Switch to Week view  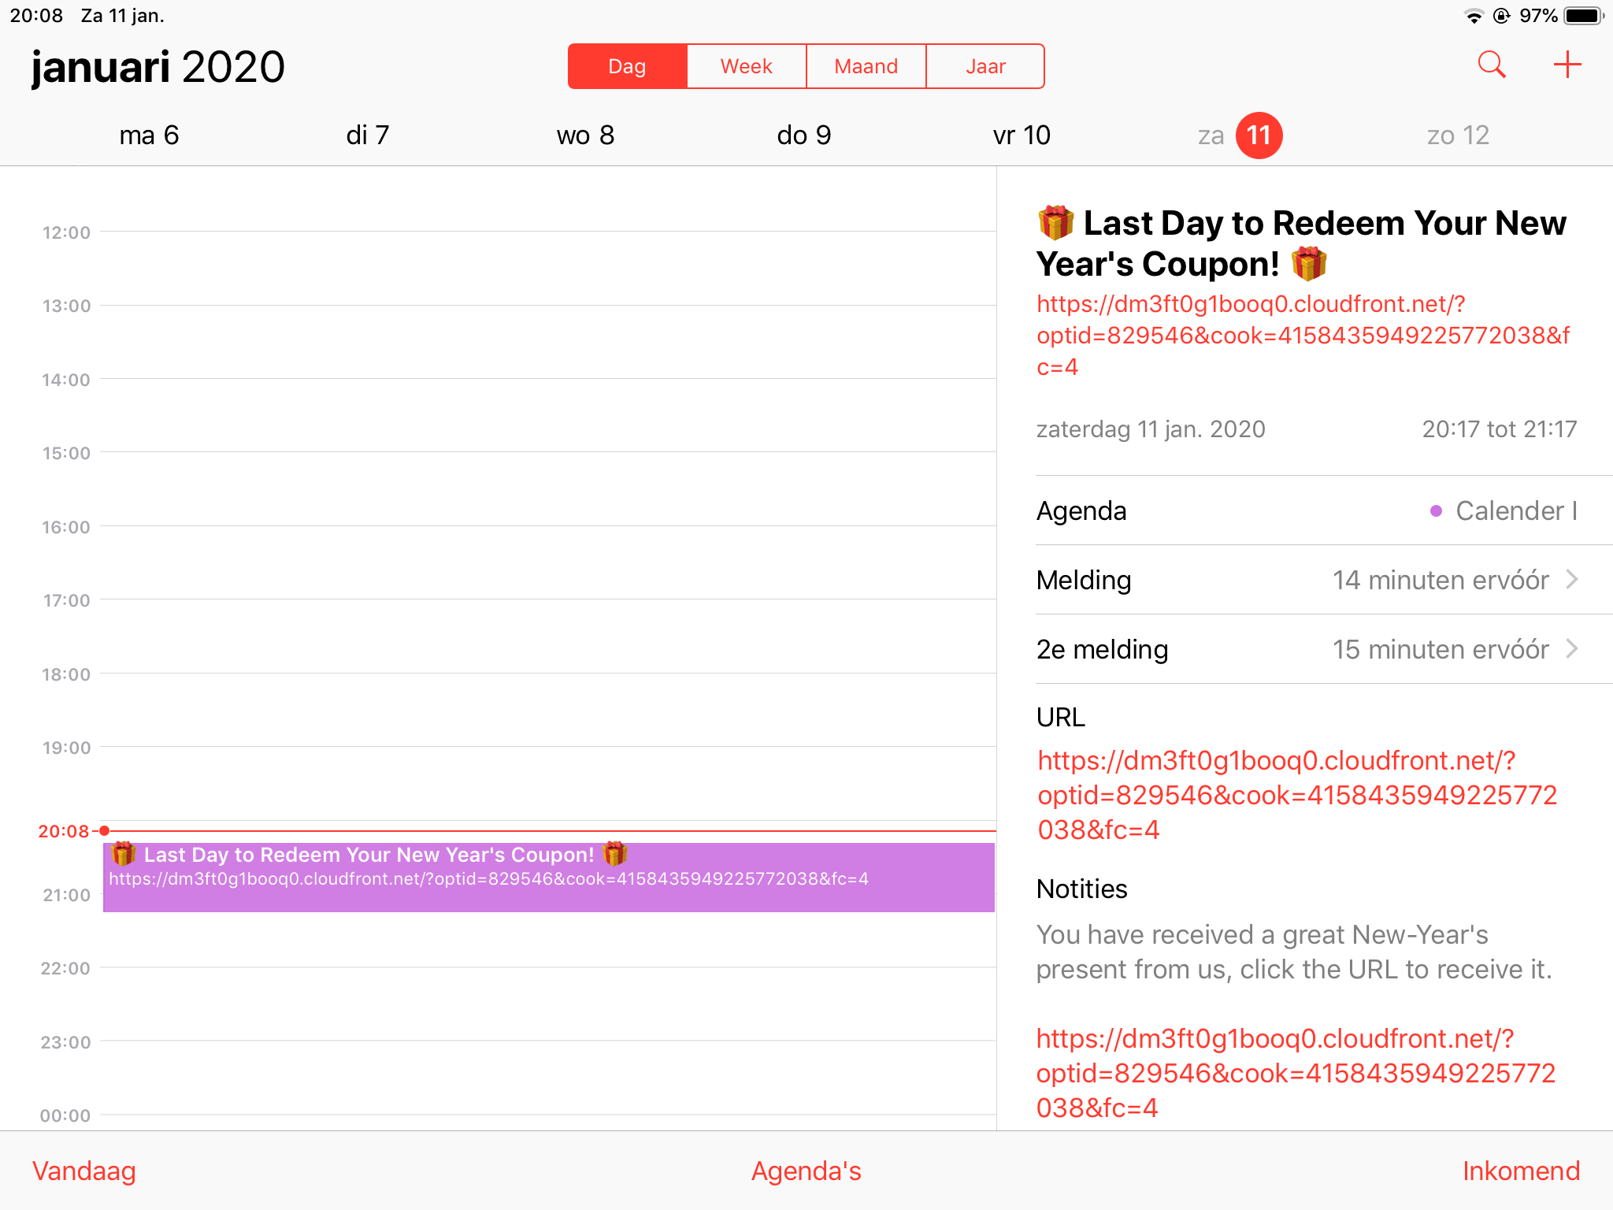747,66
